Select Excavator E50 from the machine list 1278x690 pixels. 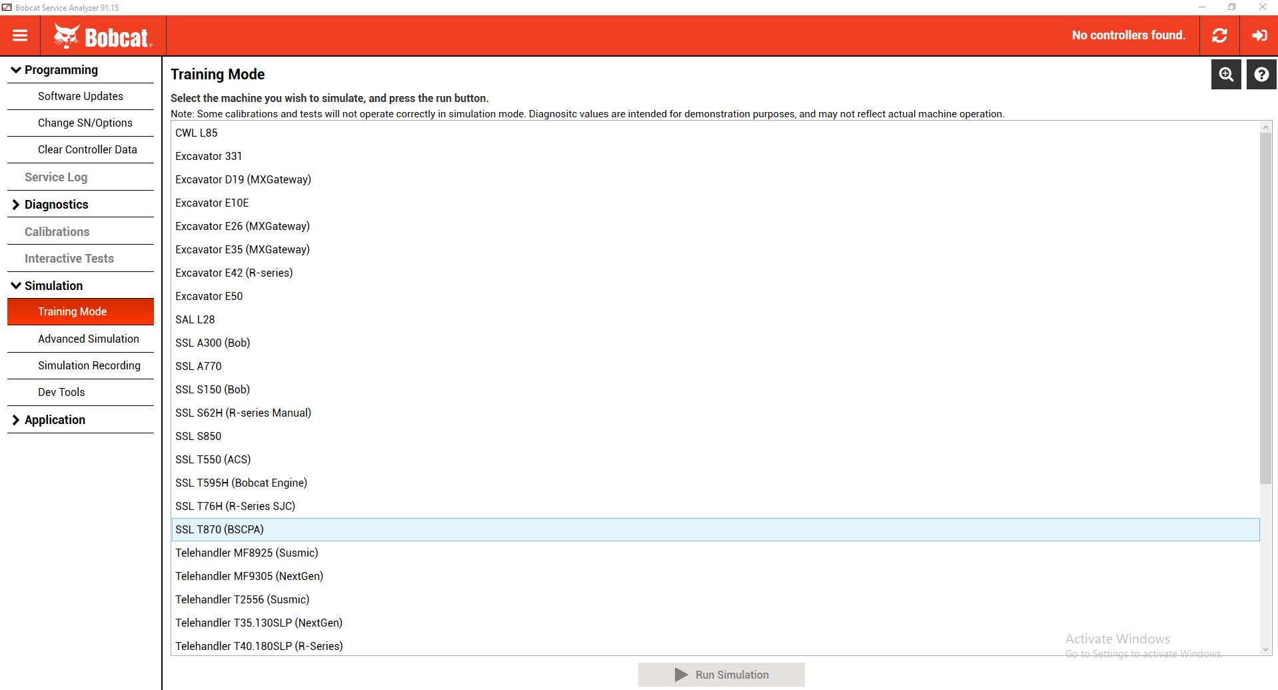point(209,296)
